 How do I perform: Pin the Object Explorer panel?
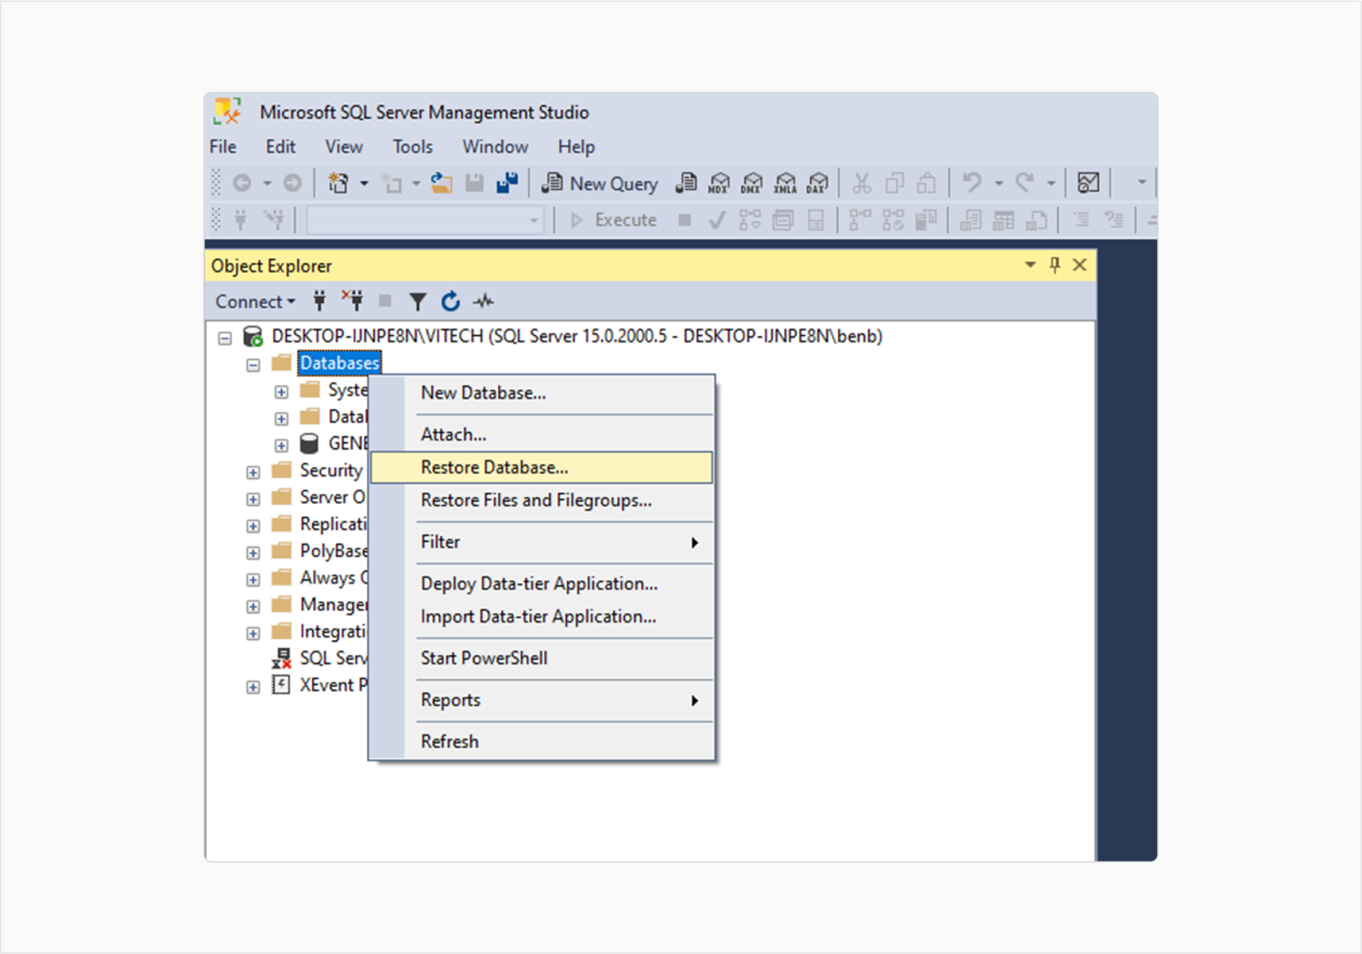[x=1054, y=265]
